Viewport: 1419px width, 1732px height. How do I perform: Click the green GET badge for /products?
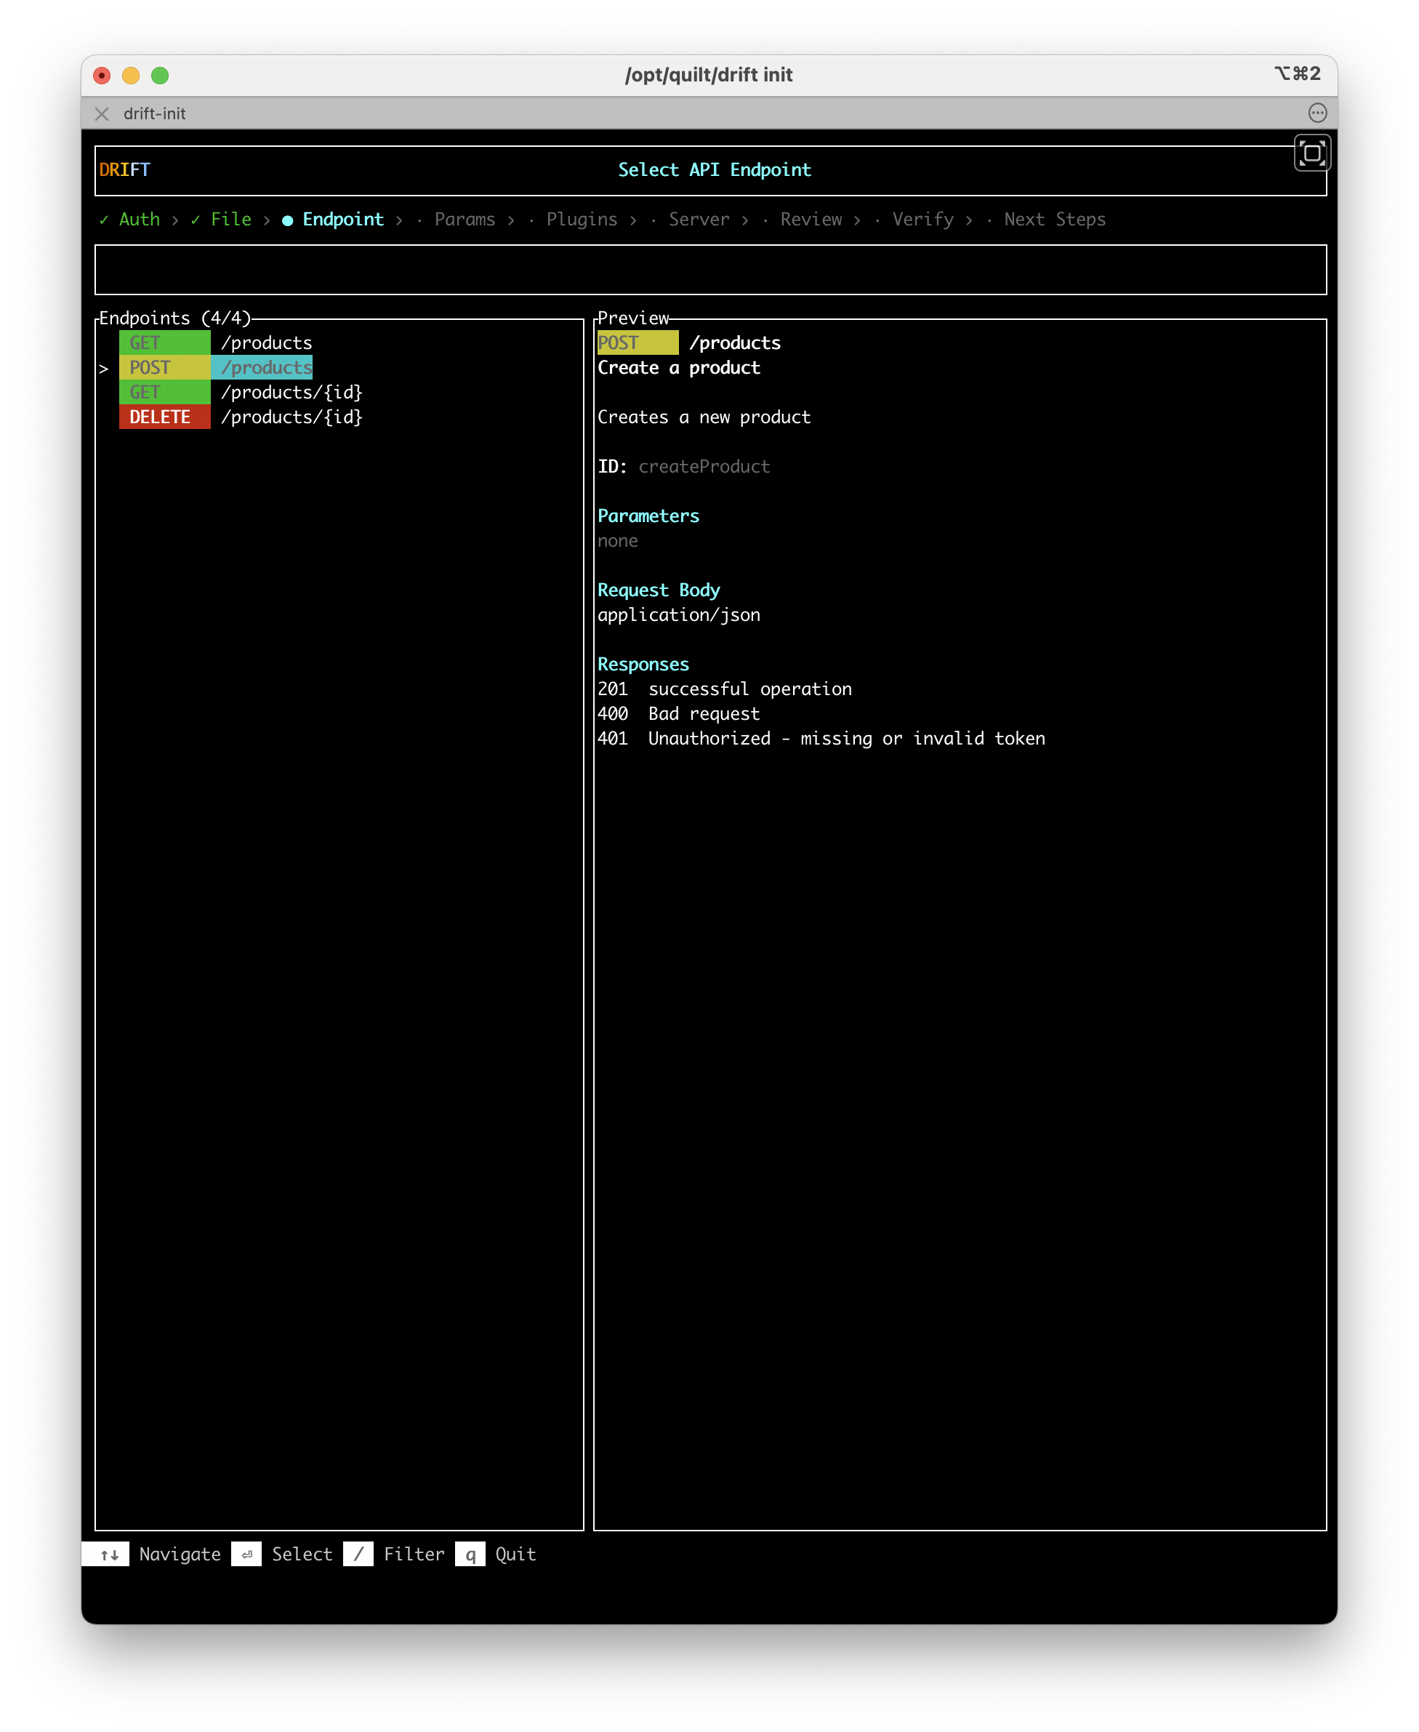[166, 342]
